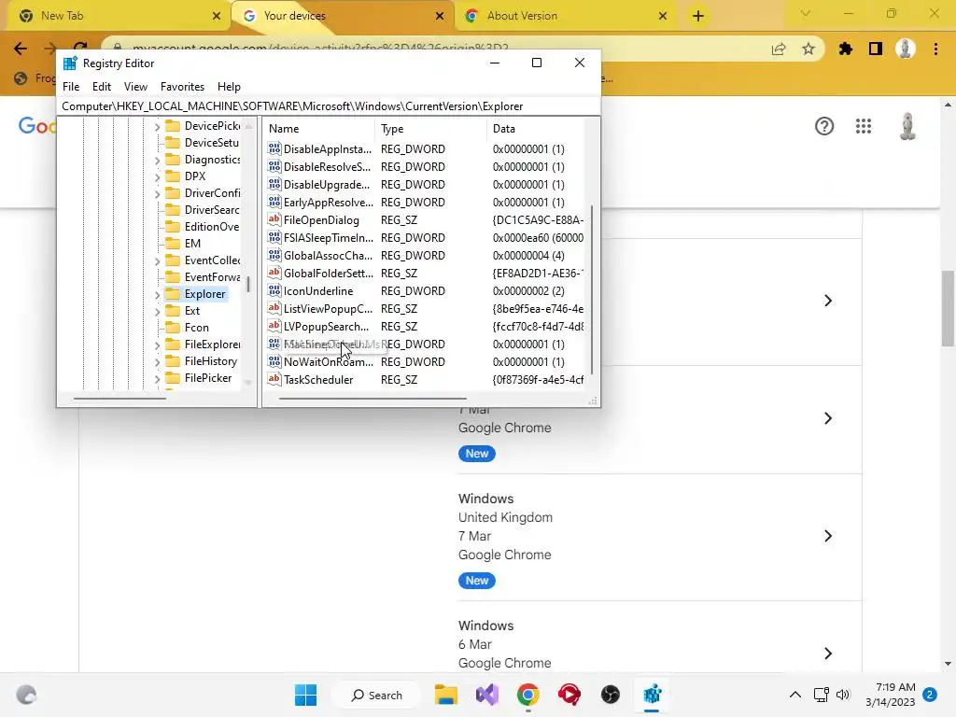
Task: Expand the Diagnostics registry key
Action: (157, 160)
